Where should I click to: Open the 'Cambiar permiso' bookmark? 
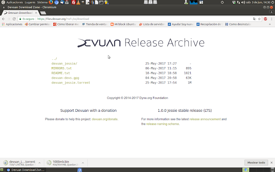pos(38,24)
